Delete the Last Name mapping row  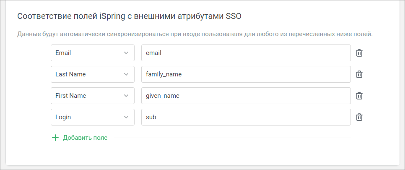click(x=359, y=75)
